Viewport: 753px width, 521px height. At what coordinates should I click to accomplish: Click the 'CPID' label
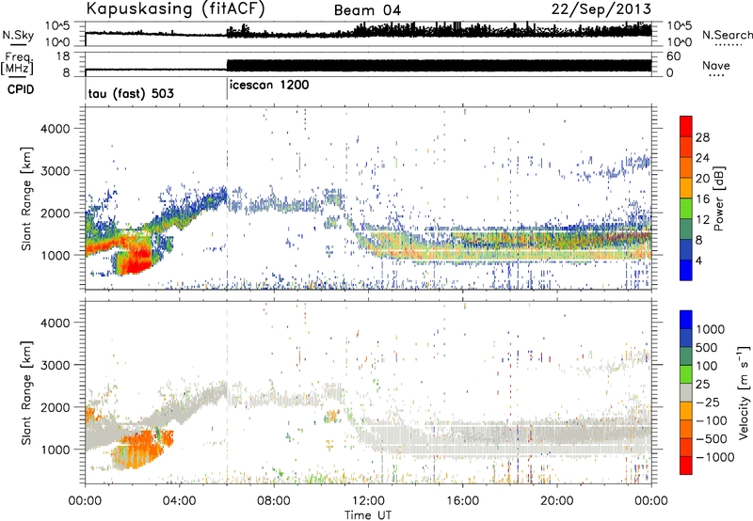[x=21, y=89]
